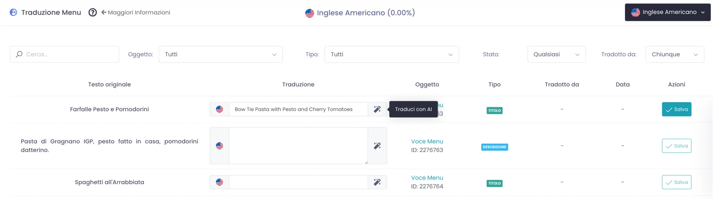Click the US flag beside Inglese Americano (0.00%)
713x199 pixels.
pos(310,13)
